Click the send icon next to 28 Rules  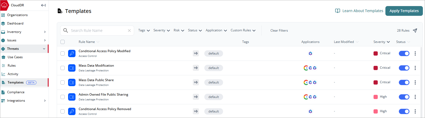click(x=415, y=31)
